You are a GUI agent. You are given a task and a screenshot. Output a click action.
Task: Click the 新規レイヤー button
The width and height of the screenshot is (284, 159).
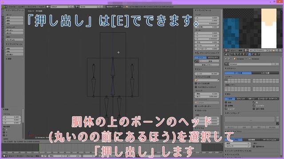(x=207, y=65)
